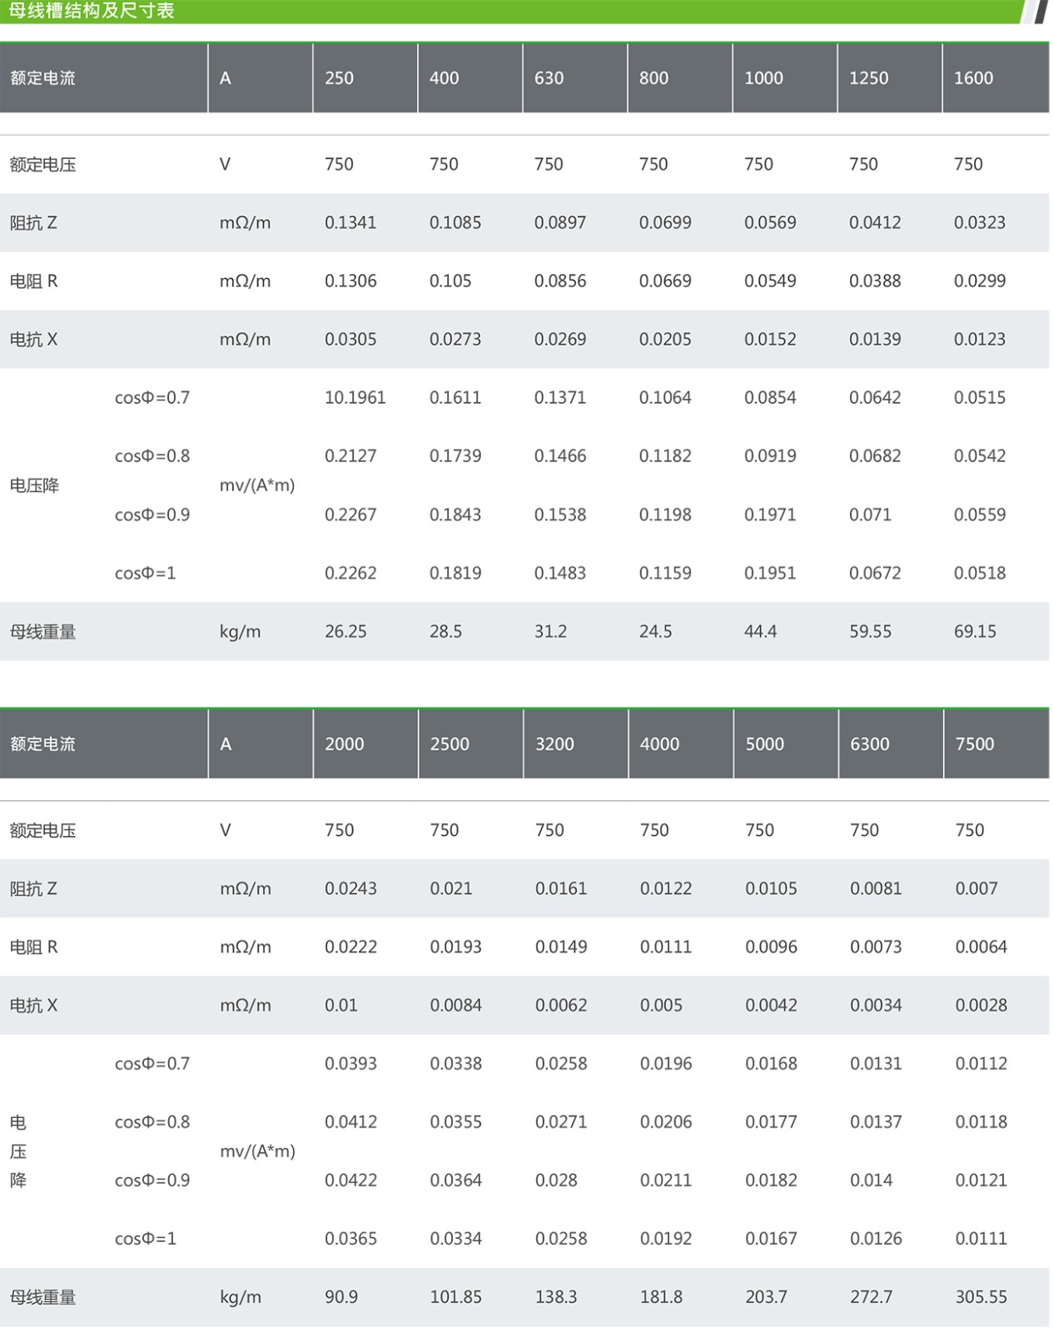Select the 138.3 weight cell
The height and width of the screenshot is (1332, 1053).
pyautogui.click(x=555, y=1297)
